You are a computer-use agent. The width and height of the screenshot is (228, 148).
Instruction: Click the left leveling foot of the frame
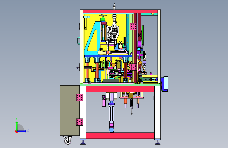tap(83, 142)
